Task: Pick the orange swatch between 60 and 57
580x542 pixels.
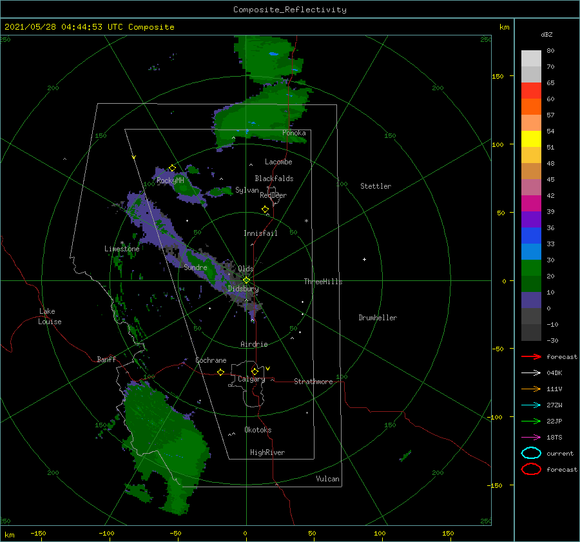Action: pos(531,106)
